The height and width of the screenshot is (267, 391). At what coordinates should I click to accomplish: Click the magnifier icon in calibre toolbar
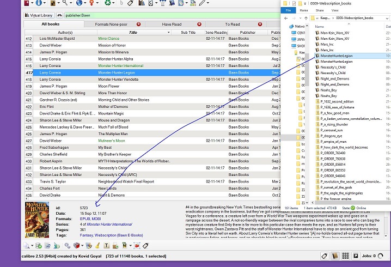coord(66,3)
